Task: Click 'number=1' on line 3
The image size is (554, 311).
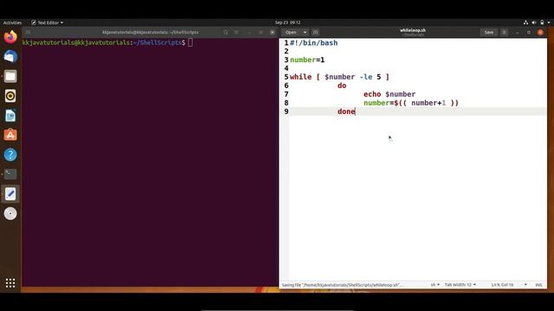Action: [x=307, y=60]
